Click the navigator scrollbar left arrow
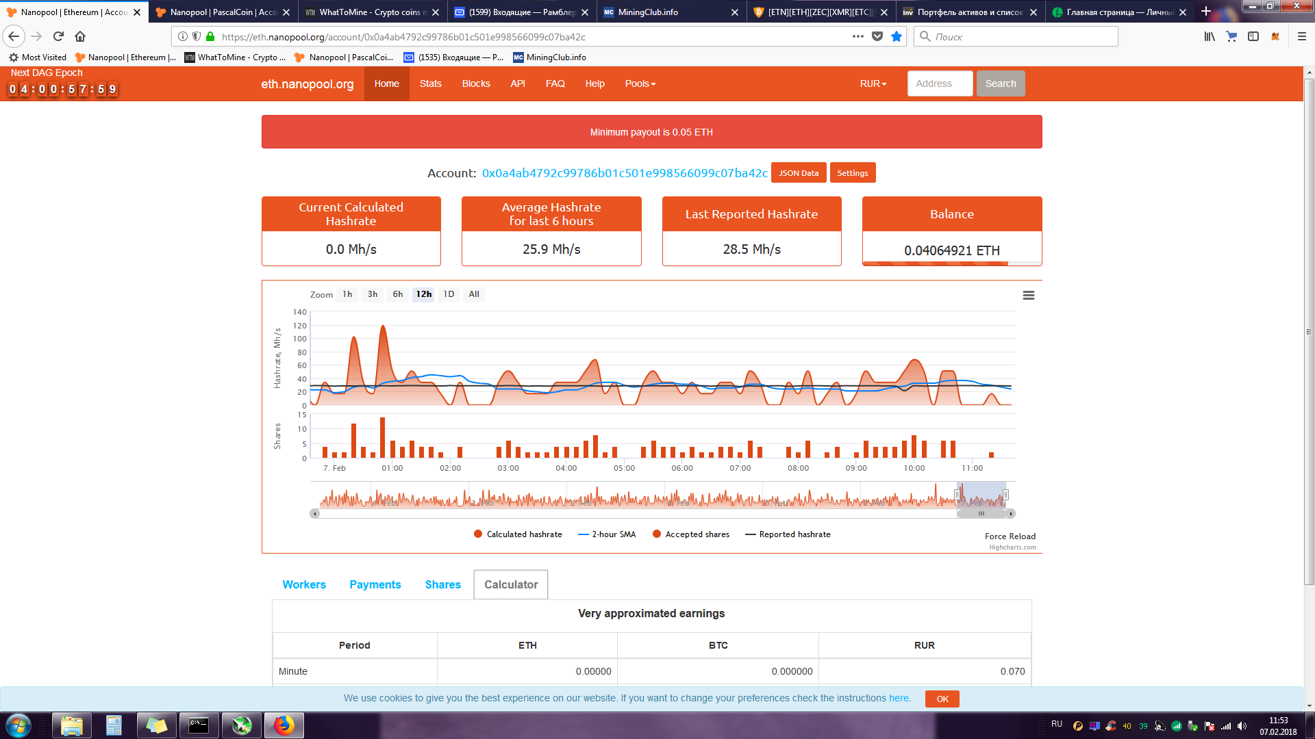 pyautogui.click(x=315, y=513)
